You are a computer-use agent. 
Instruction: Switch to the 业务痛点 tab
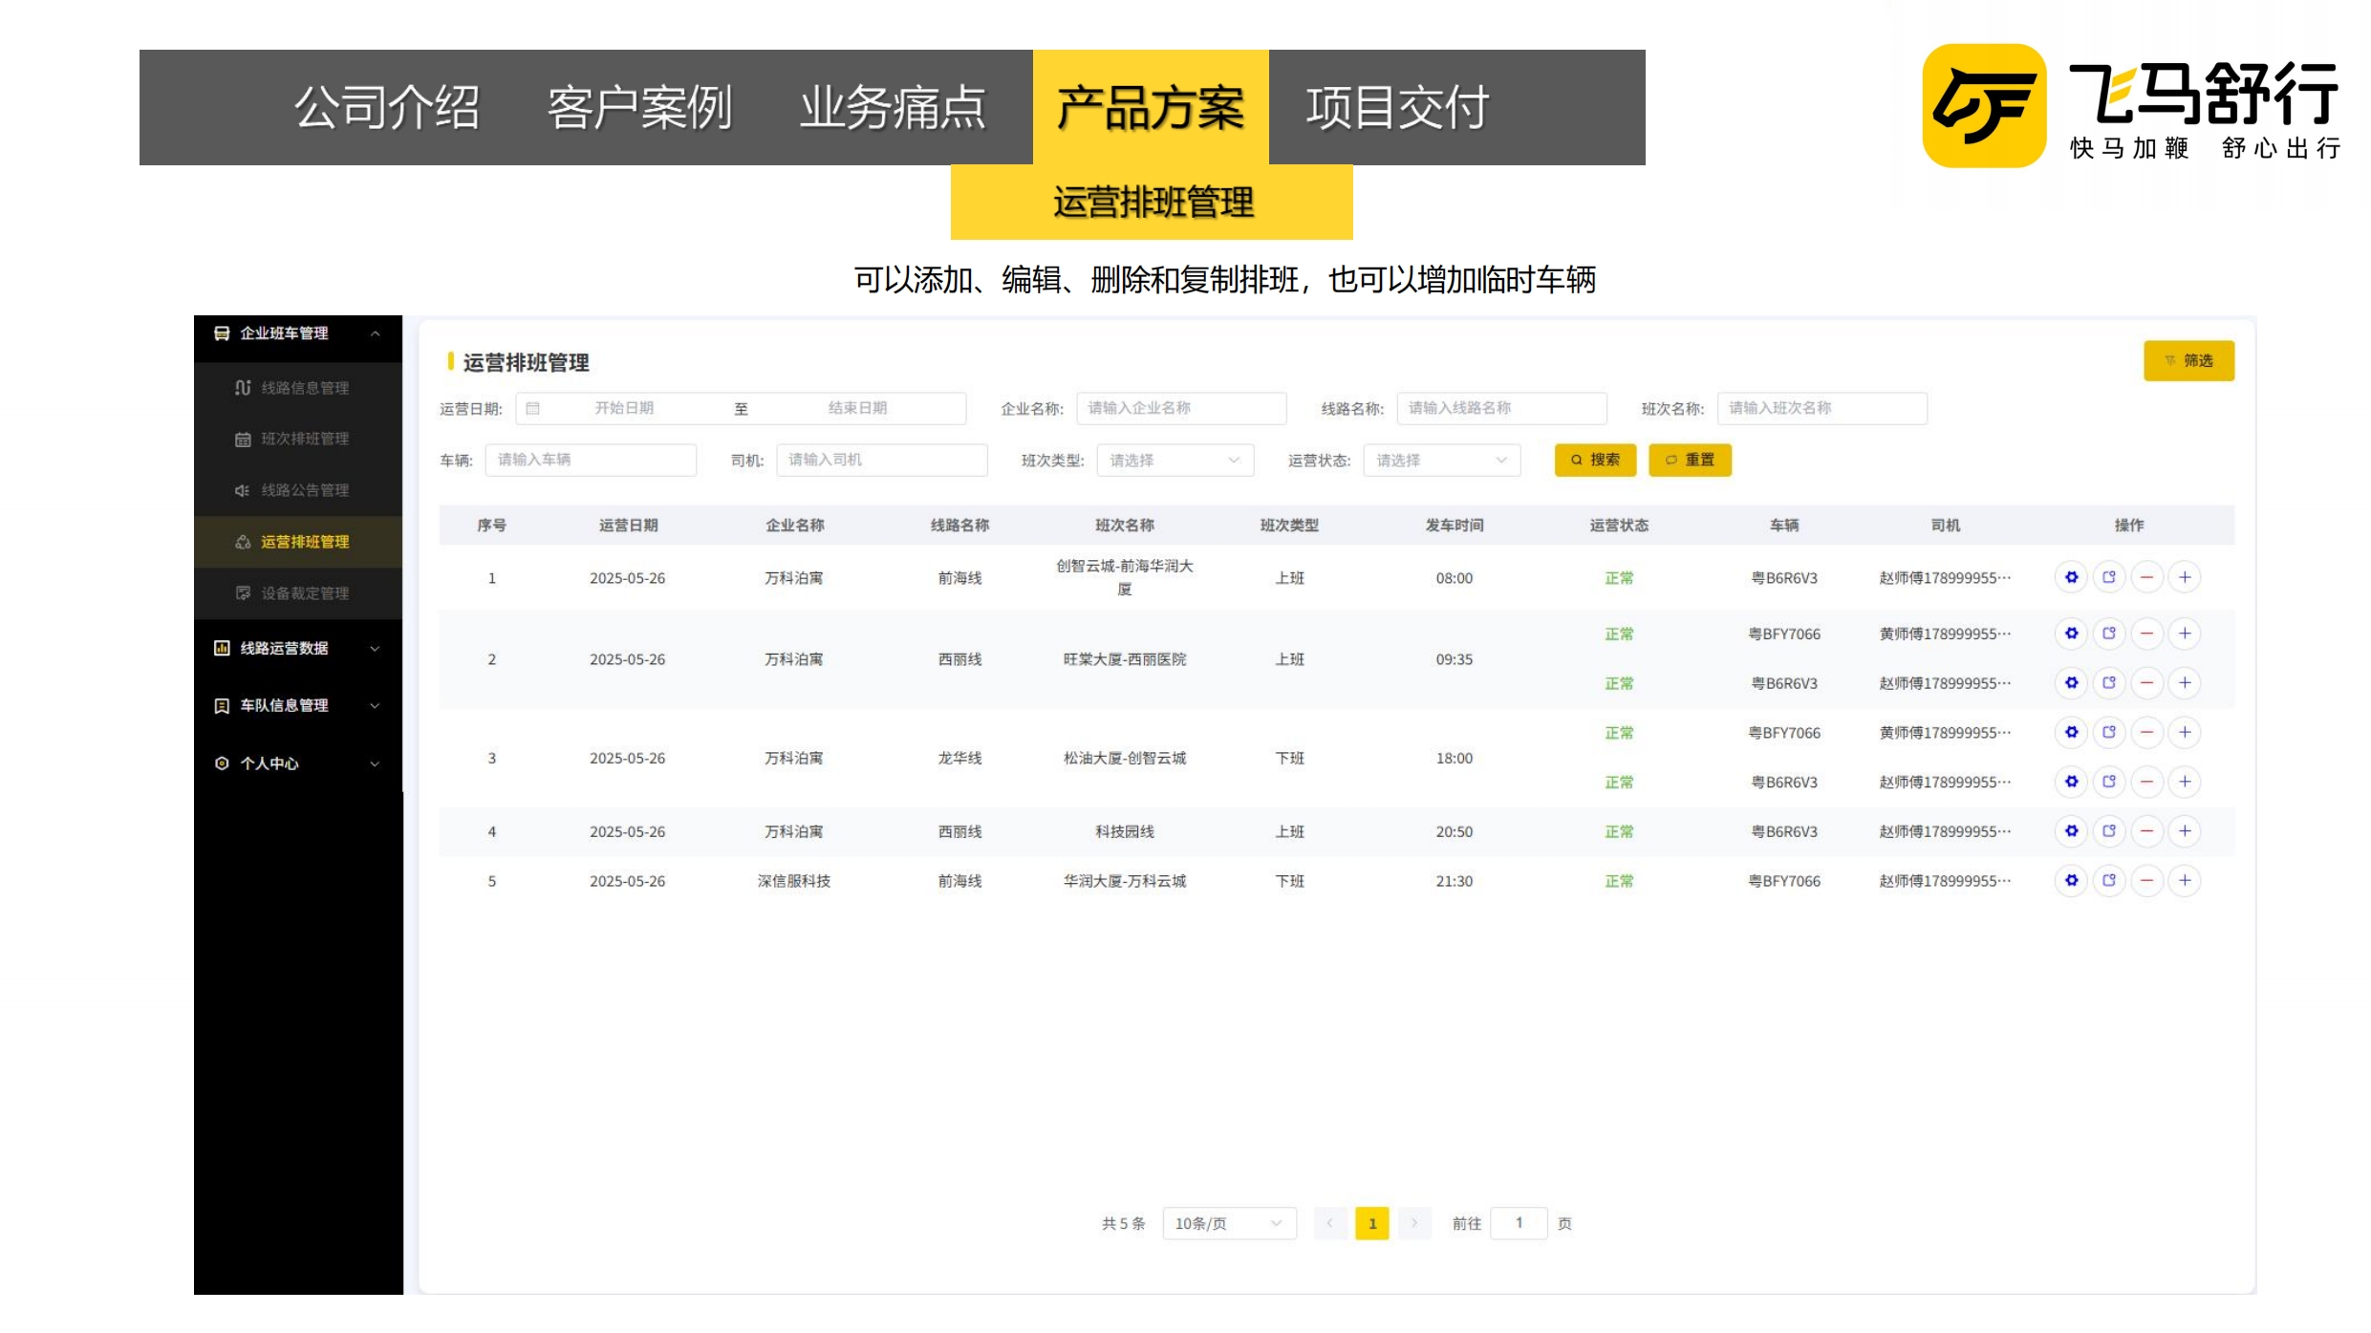893,107
